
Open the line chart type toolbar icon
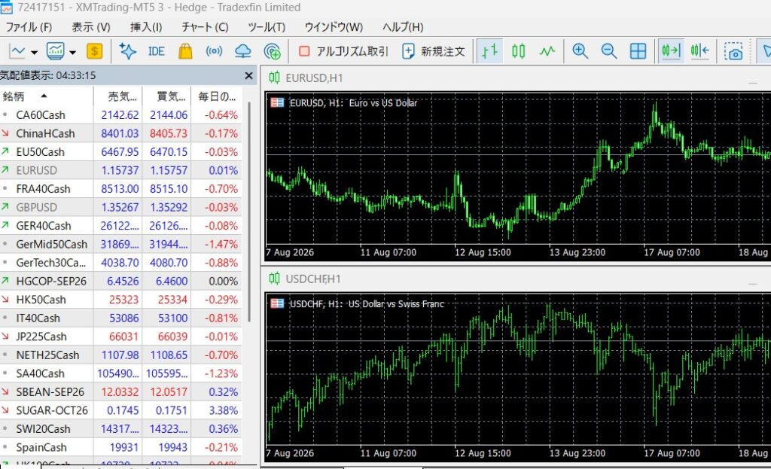click(17, 51)
